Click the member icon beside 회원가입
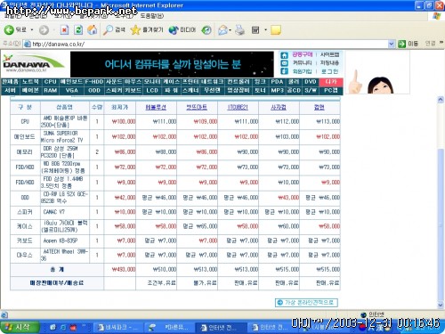 (x=284, y=71)
